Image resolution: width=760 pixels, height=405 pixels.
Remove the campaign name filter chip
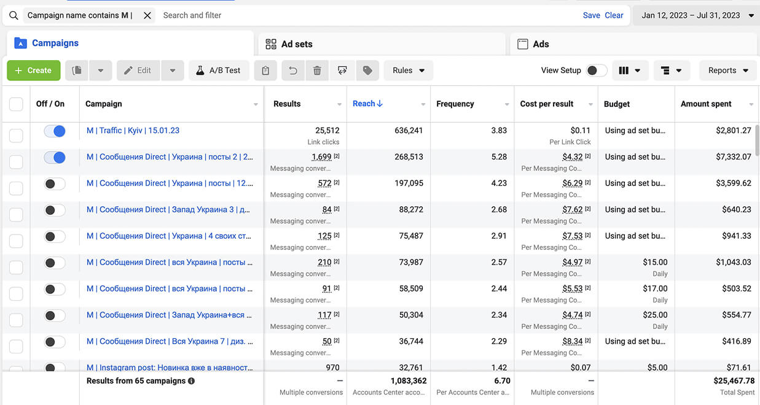(147, 15)
